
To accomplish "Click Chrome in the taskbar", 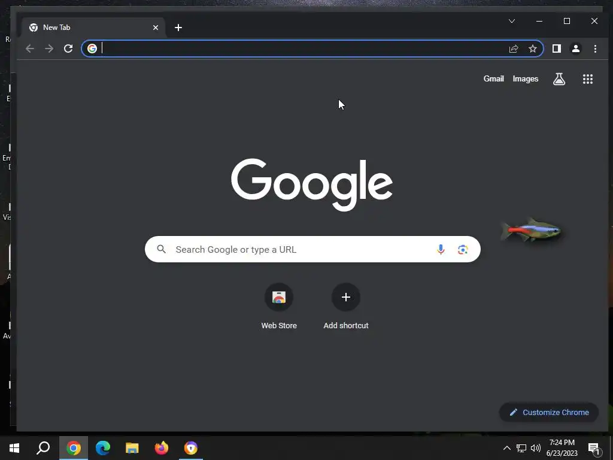I will point(74,448).
